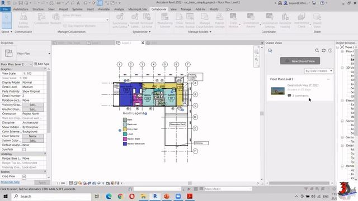The image size is (358, 201).
Task: Click the Print icon in quick access toolbar
Action: pyautogui.click(x=51, y=3)
